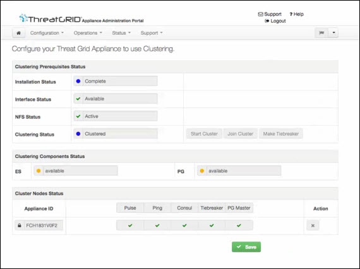360x269 pixels.
Task: Select the PG 'available' field
Action: point(244,170)
